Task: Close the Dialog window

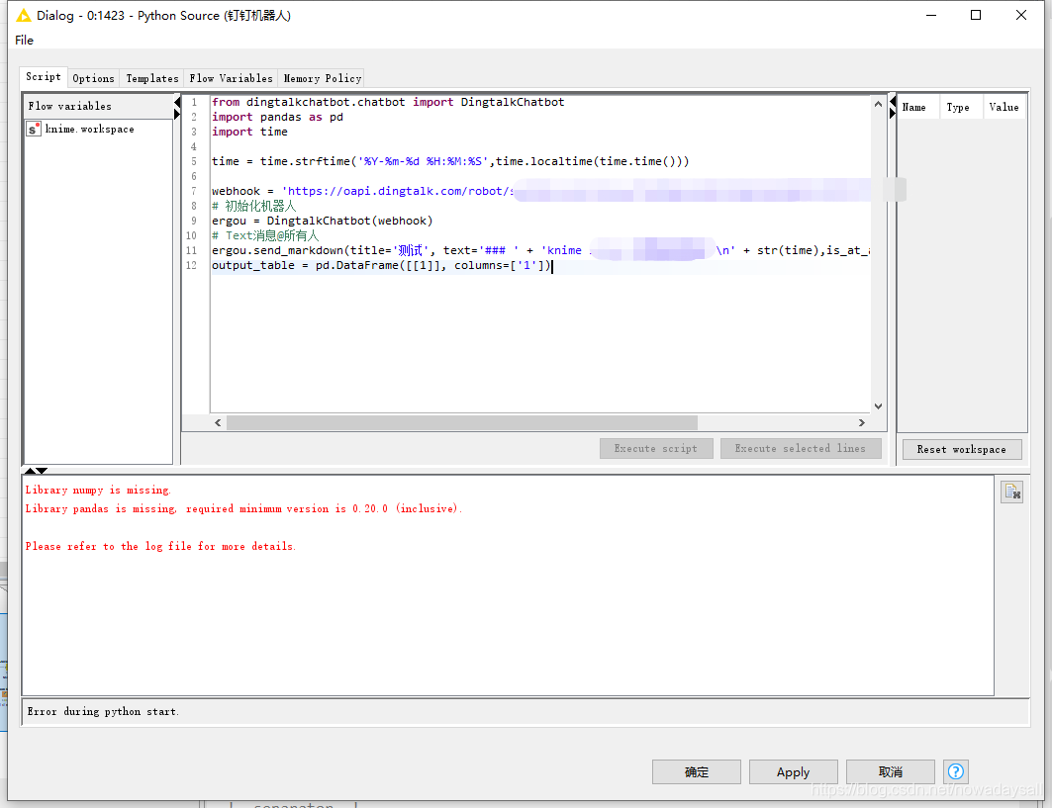Action: coord(1021,15)
